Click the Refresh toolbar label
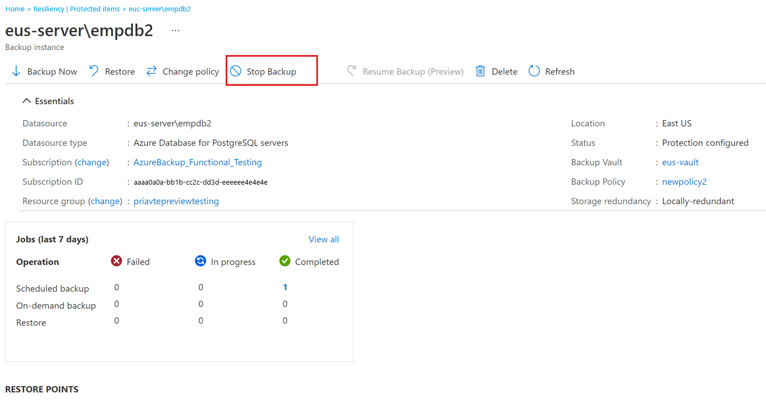The width and height of the screenshot is (766, 413). click(560, 72)
